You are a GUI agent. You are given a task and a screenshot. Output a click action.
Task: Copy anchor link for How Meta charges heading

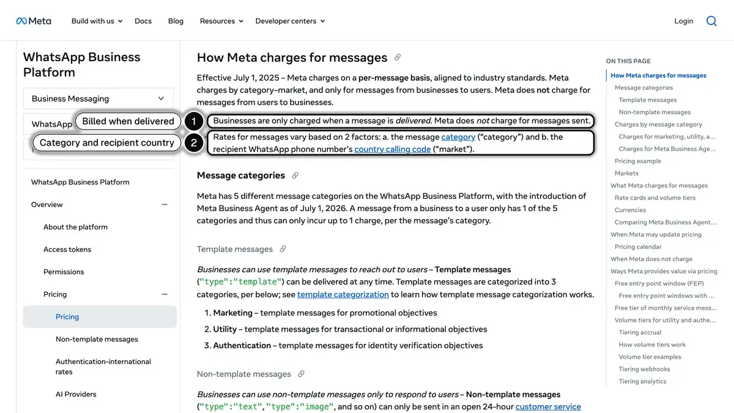398,58
